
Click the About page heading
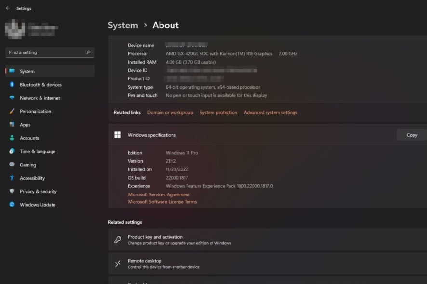pyautogui.click(x=166, y=26)
